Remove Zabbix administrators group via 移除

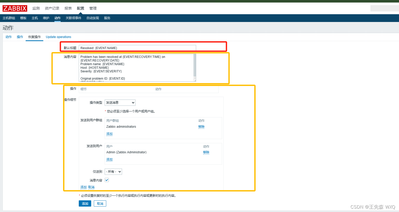point(201,127)
